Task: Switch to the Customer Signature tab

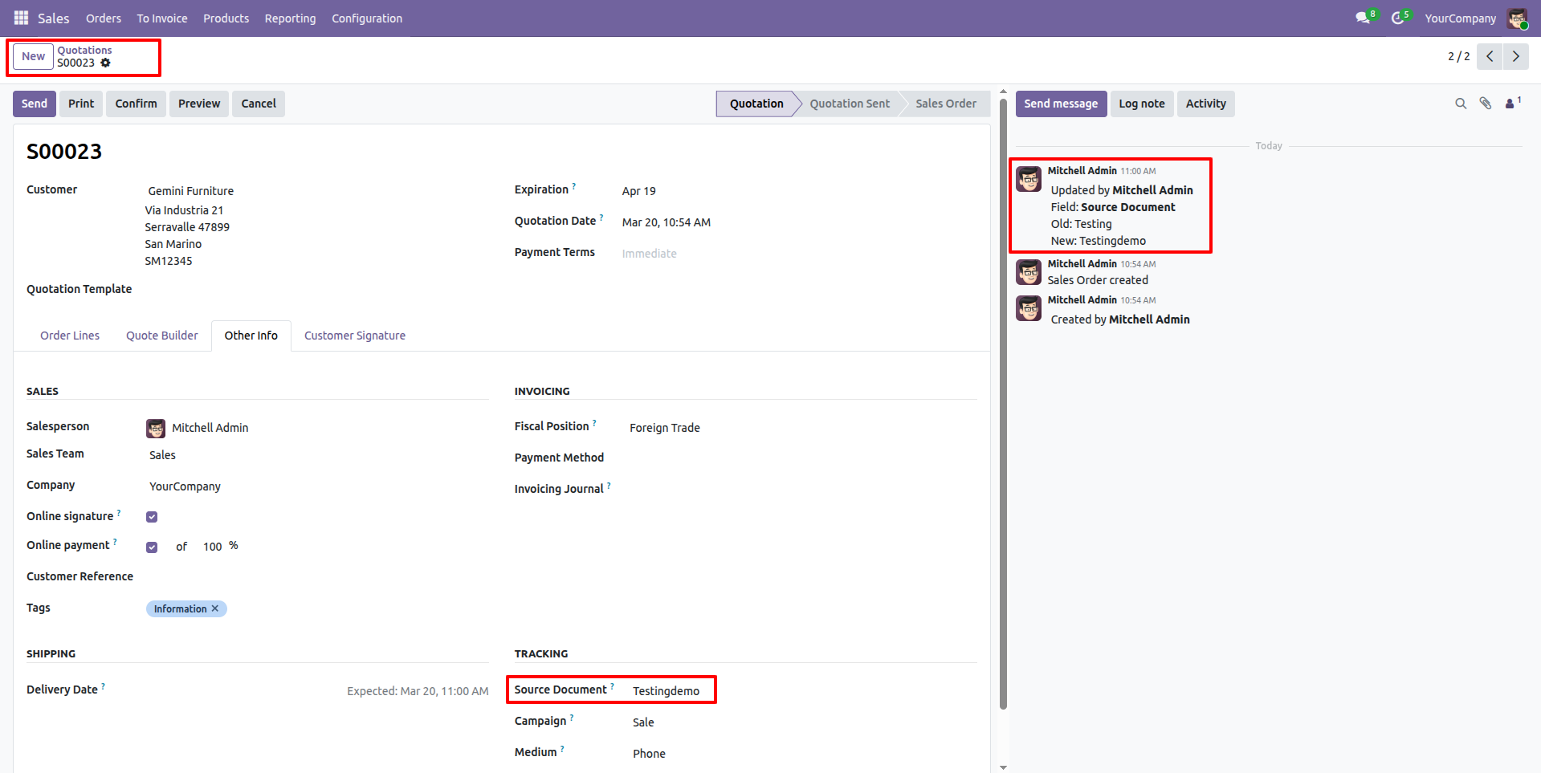Action: (x=354, y=336)
